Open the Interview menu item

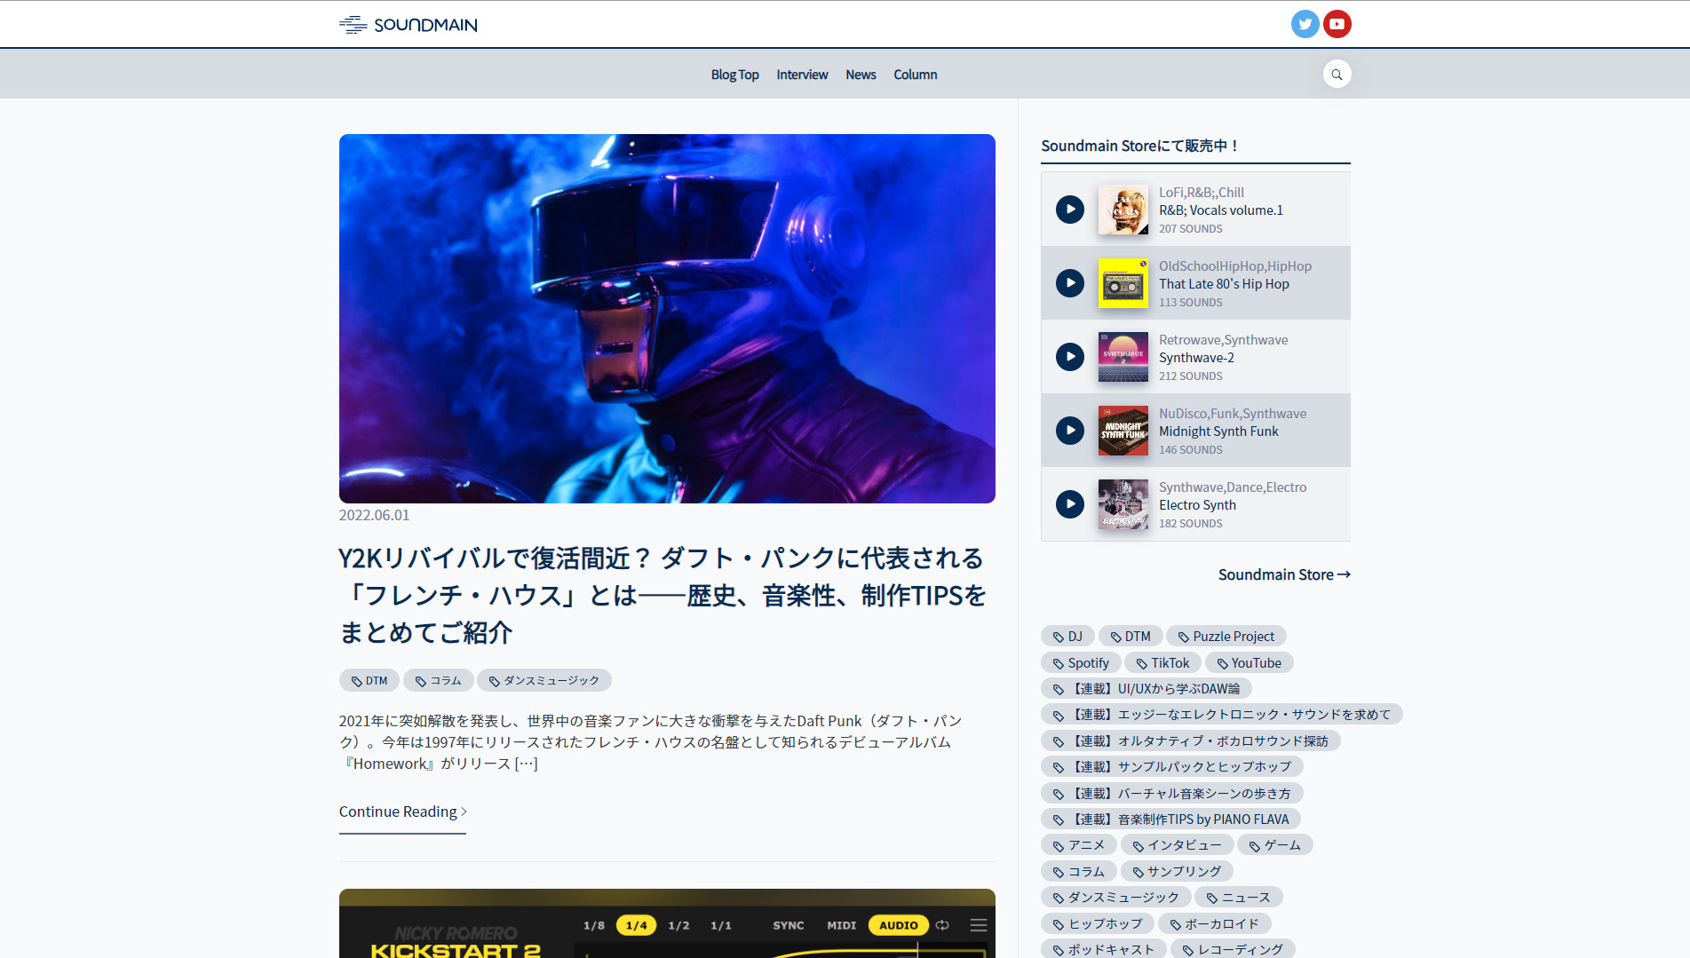point(802,75)
